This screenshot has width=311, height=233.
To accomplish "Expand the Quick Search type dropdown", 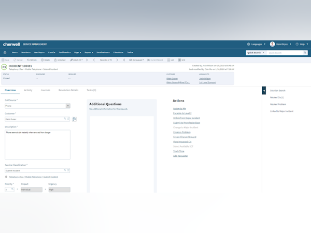I will [263, 53].
